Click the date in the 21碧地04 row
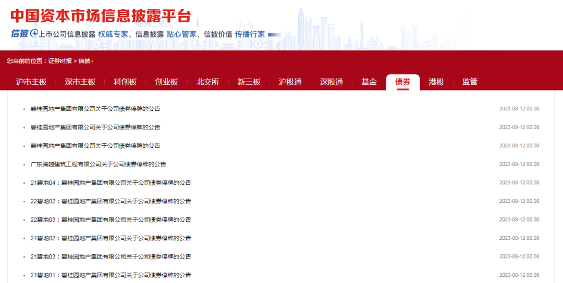Viewport: 563px width, 283px height. pyautogui.click(x=519, y=183)
